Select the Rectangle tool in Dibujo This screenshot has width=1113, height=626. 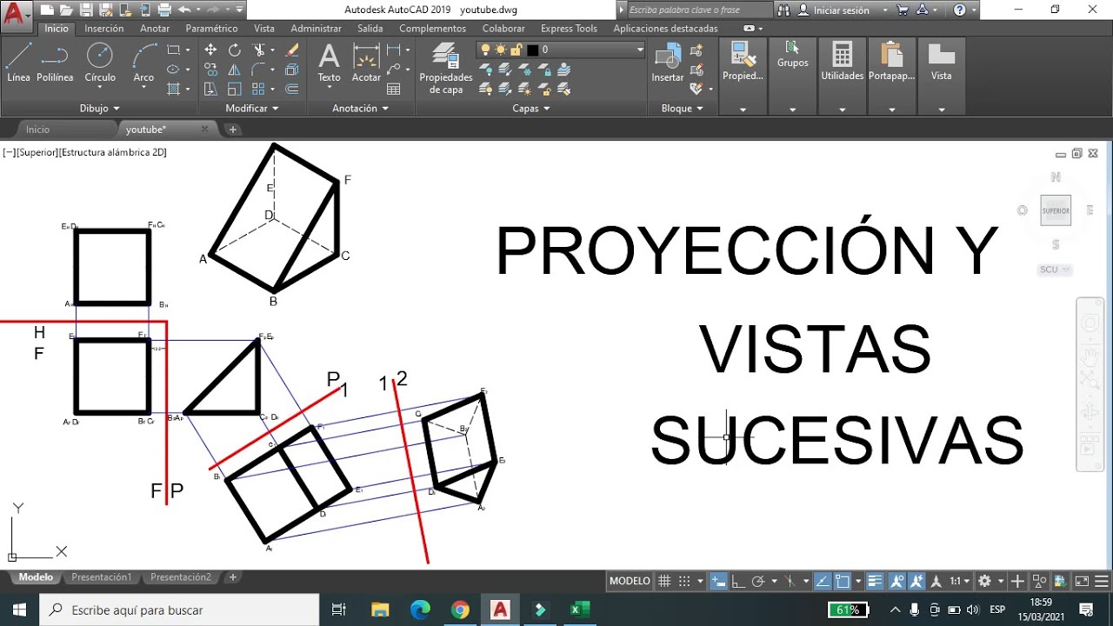[x=173, y=50]
